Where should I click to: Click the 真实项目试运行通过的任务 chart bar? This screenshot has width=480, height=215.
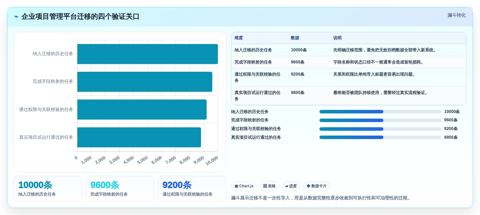[x=139, y=137]
